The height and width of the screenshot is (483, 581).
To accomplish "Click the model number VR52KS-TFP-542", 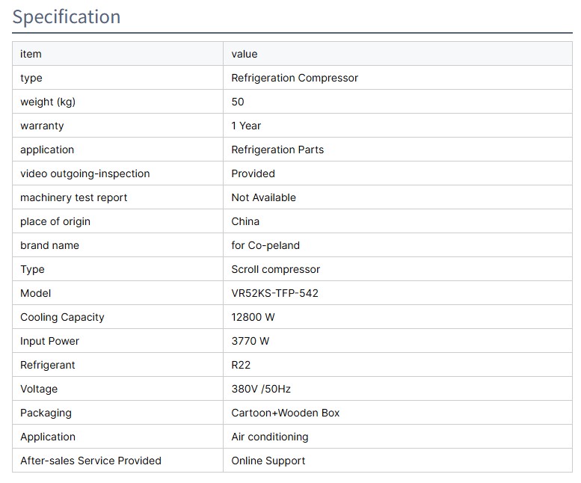I will (x=274, y=293).
